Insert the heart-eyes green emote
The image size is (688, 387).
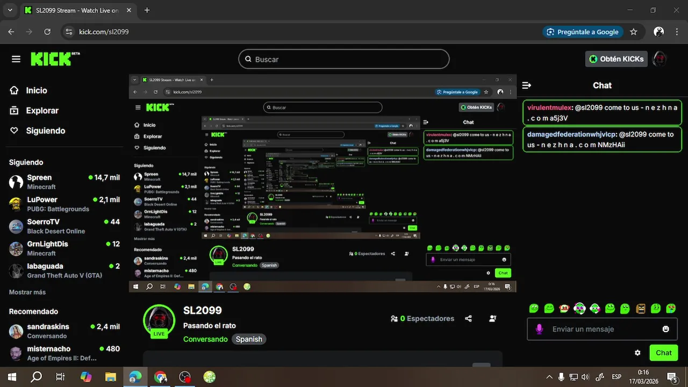(671, 309)
